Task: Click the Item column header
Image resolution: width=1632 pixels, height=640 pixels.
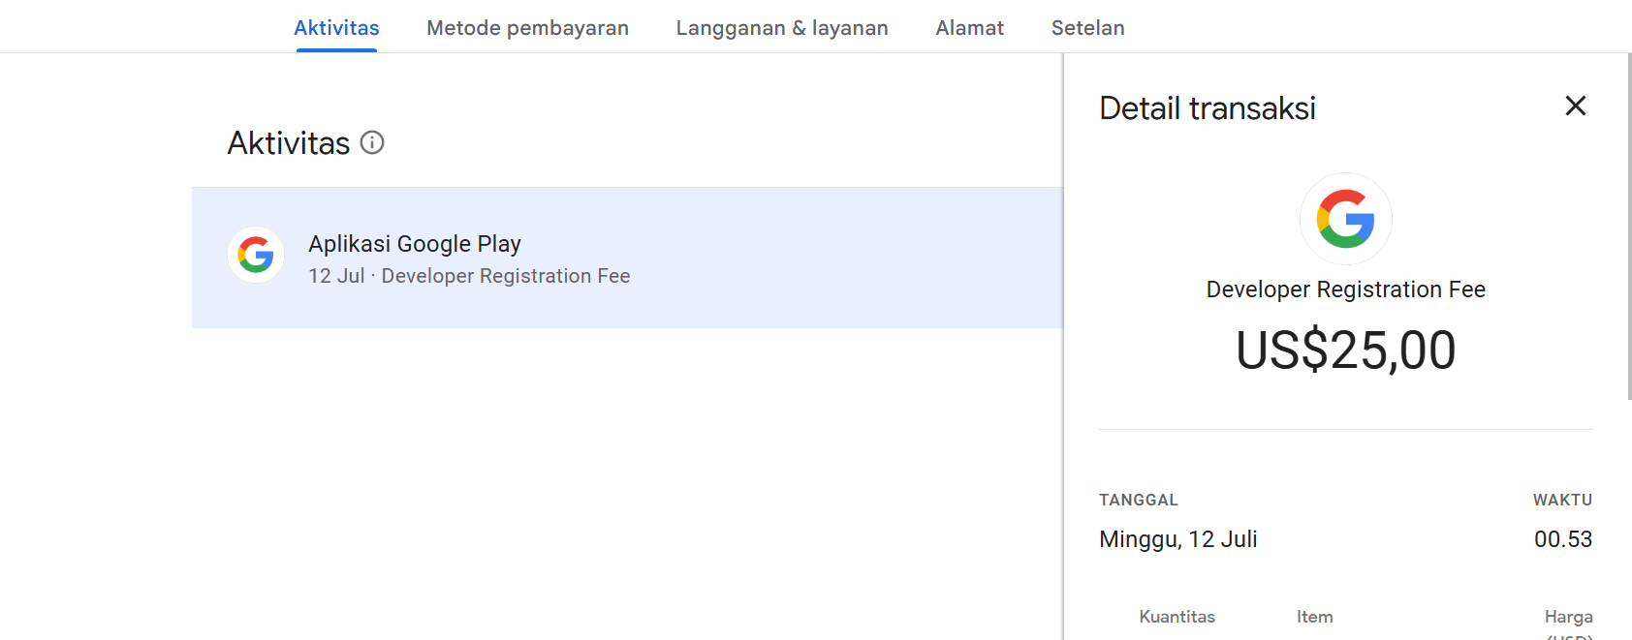Action: 1315,617
